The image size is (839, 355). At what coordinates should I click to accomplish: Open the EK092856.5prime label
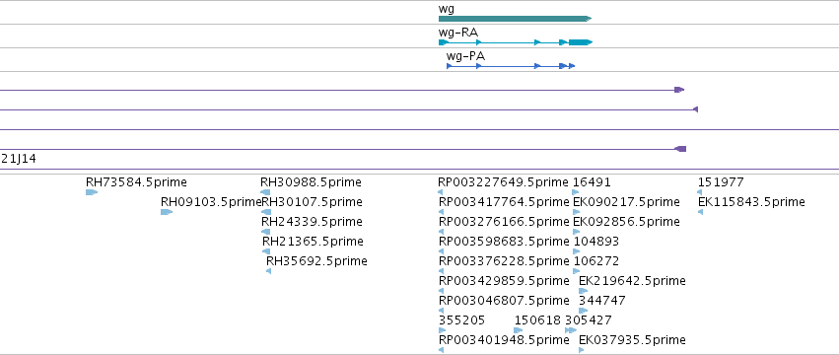tap(627, 222)
